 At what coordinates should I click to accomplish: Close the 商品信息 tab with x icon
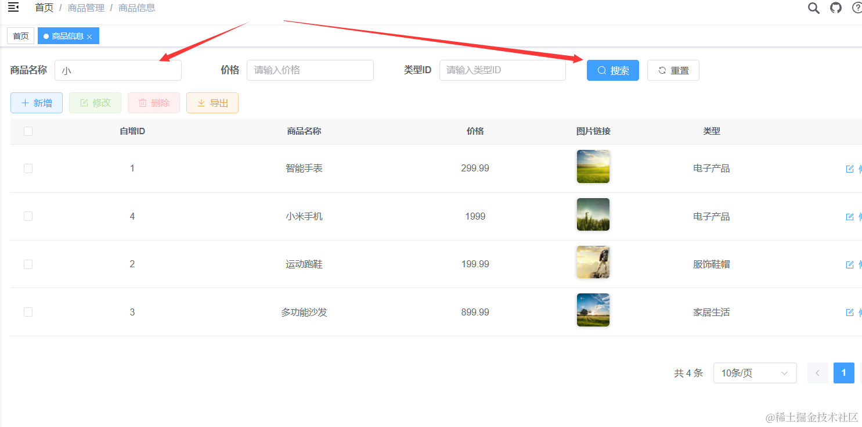pos(89,37)
